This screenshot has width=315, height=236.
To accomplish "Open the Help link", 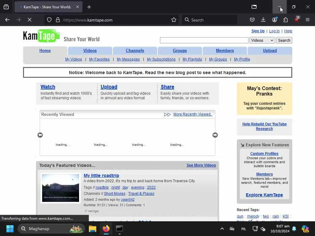I will click(288, 31).
